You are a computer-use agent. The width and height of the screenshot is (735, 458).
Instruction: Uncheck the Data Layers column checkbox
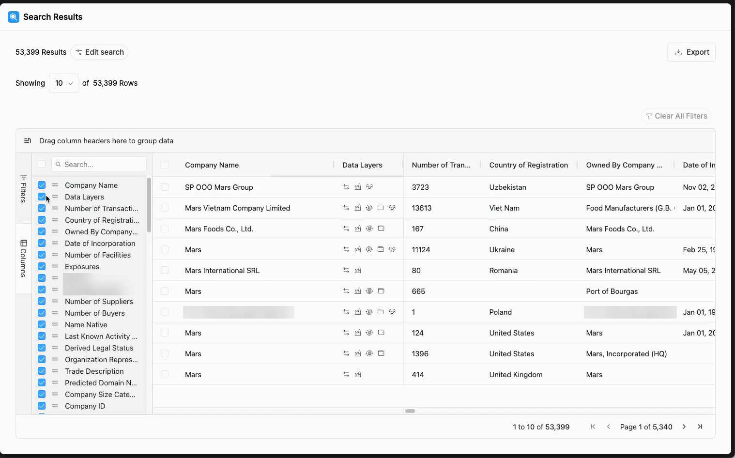point(42,197)
